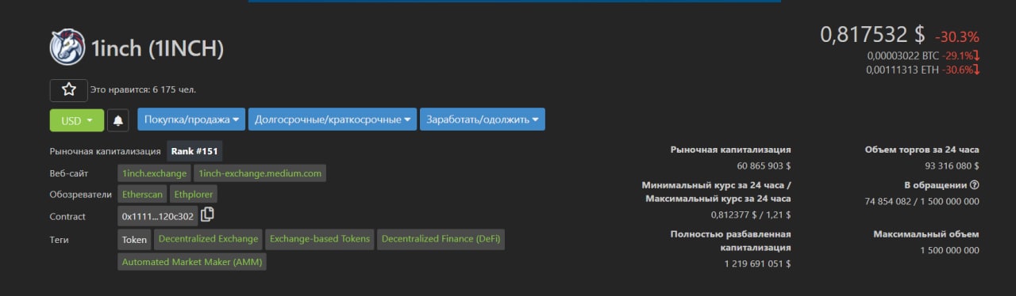Screen dimensions: 1016x296
Task: Click the 1inch unicorn logo
Action: click(x=67, y=47)
